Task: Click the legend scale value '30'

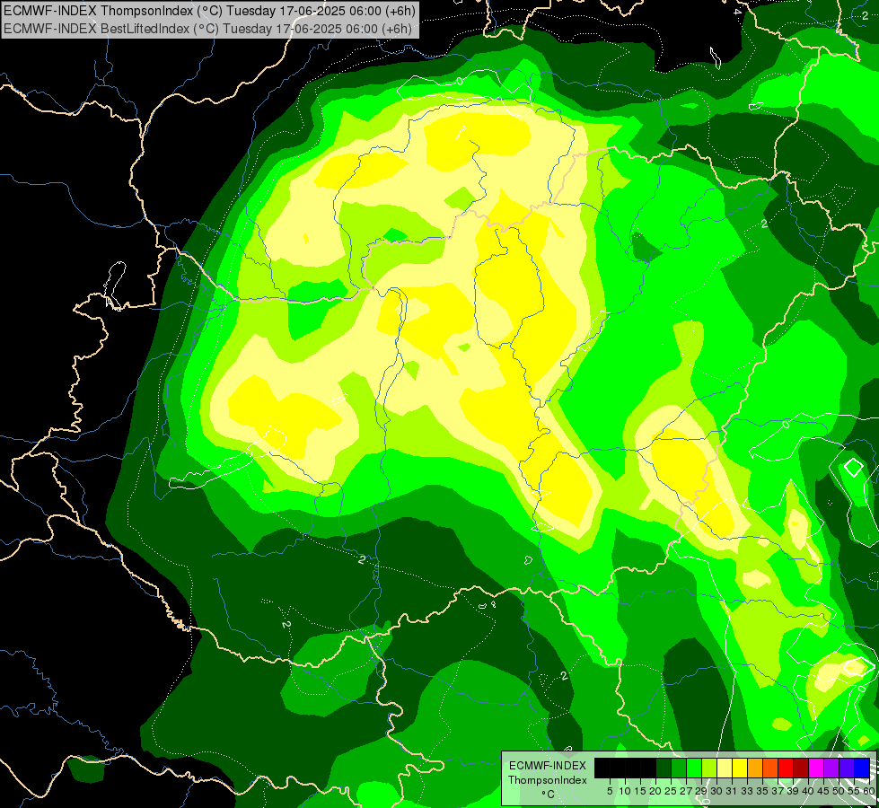Action: pos(717,791)
